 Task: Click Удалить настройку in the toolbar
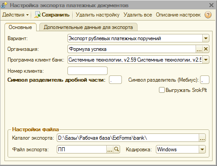pyautogui.click(x=98, y=15)
